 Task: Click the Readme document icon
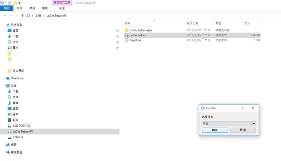tap(127, 40)
